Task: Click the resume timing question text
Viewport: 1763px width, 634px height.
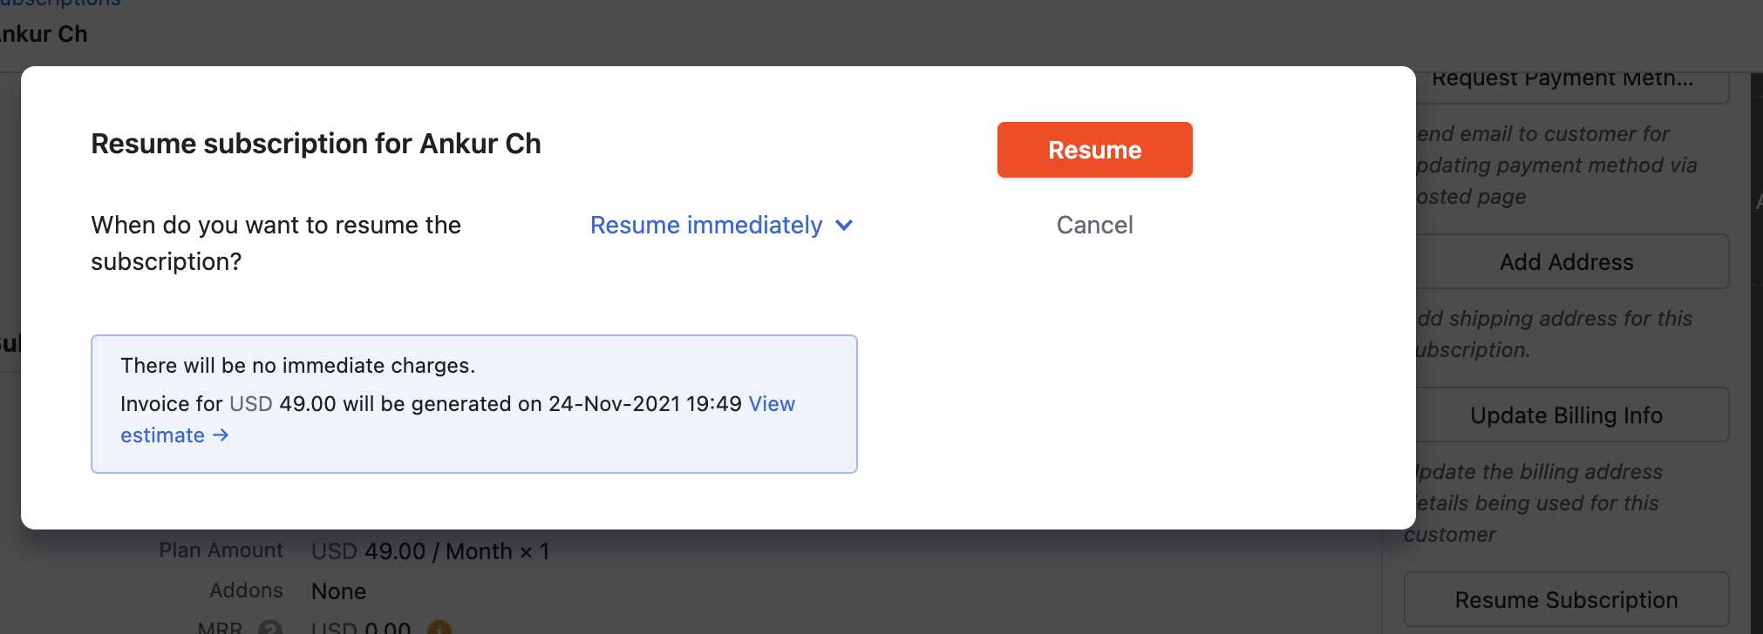Action: coord(276,243)
